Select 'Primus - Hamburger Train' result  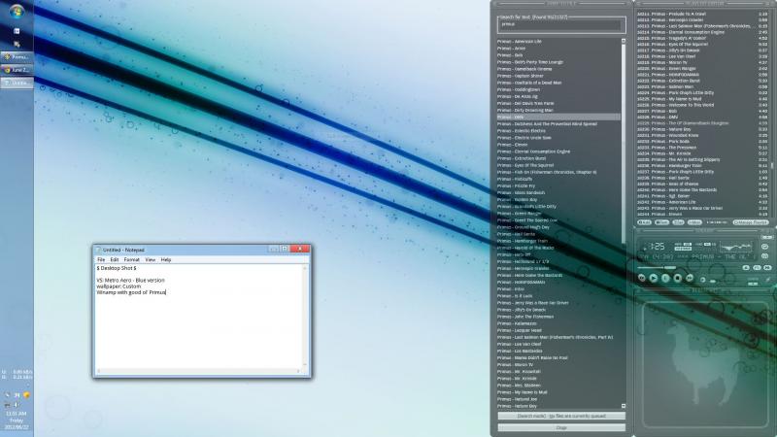pos(558,241)
